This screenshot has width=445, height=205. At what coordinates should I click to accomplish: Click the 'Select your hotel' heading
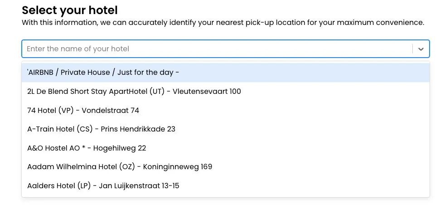pyautogui.click(x=70, y=10)
